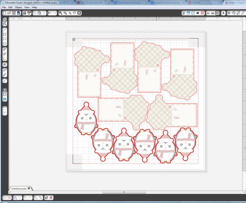246x203 pixels.
Task: Open the Silhouette online store icon
Action: point(5,99)
